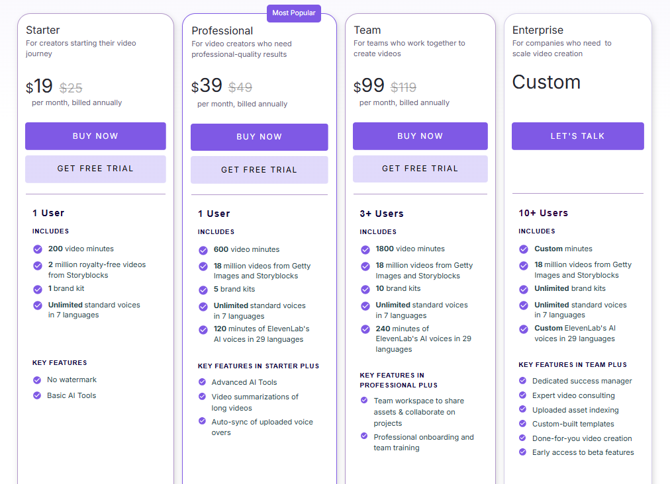Click the Custom price text

pos(546,82)
